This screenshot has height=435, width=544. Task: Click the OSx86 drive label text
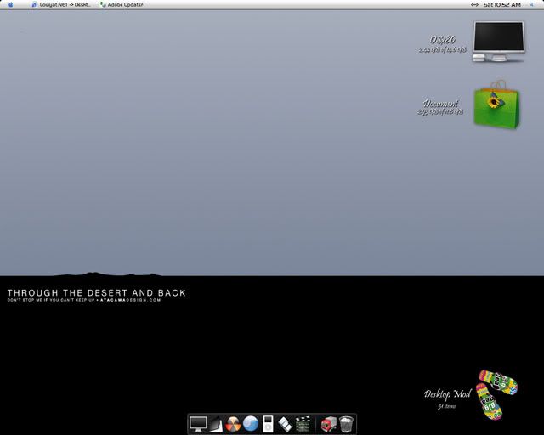pos(442,40)
